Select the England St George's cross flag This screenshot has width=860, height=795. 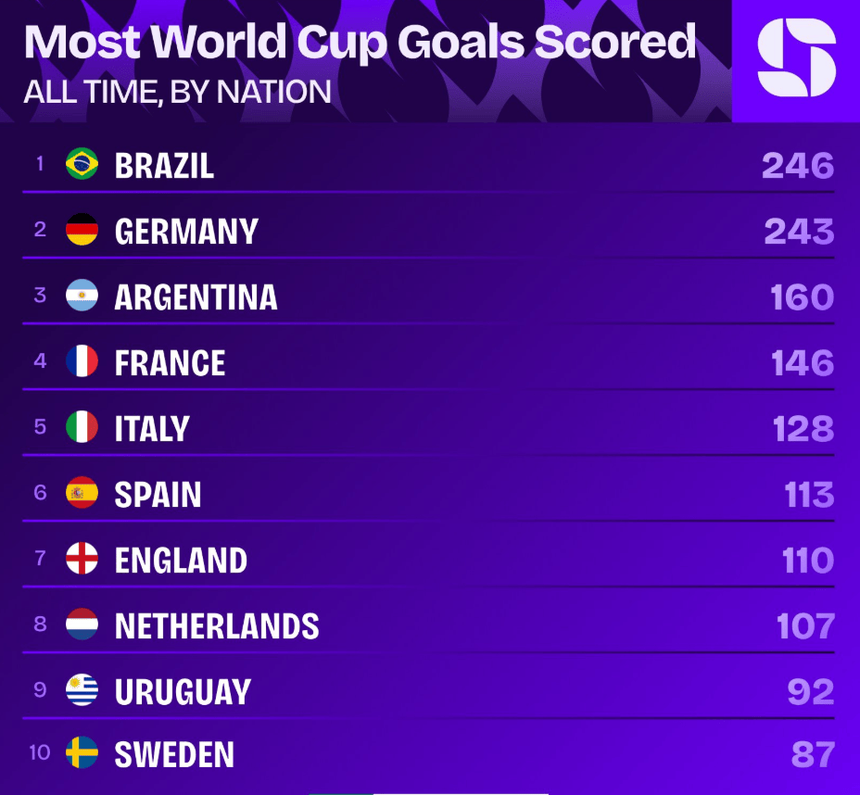tap(82, 558)
